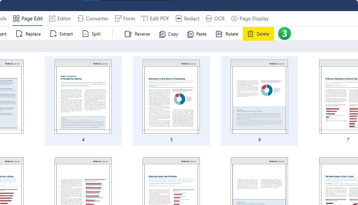Click the Extract page icon
The width and height of the screenshot is (358, 205).
[x=53, y=34]
